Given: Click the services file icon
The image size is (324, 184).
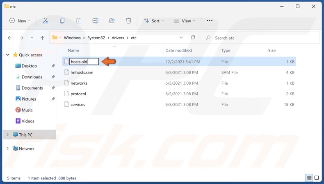Looking at the screenshot, I should (x=66, y=104).
